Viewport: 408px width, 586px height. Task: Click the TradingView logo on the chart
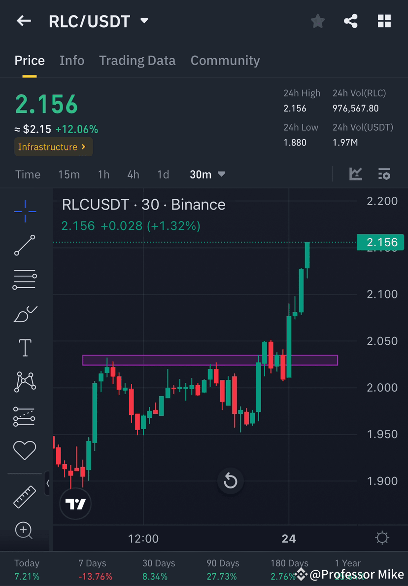click(x=75, y=504)
